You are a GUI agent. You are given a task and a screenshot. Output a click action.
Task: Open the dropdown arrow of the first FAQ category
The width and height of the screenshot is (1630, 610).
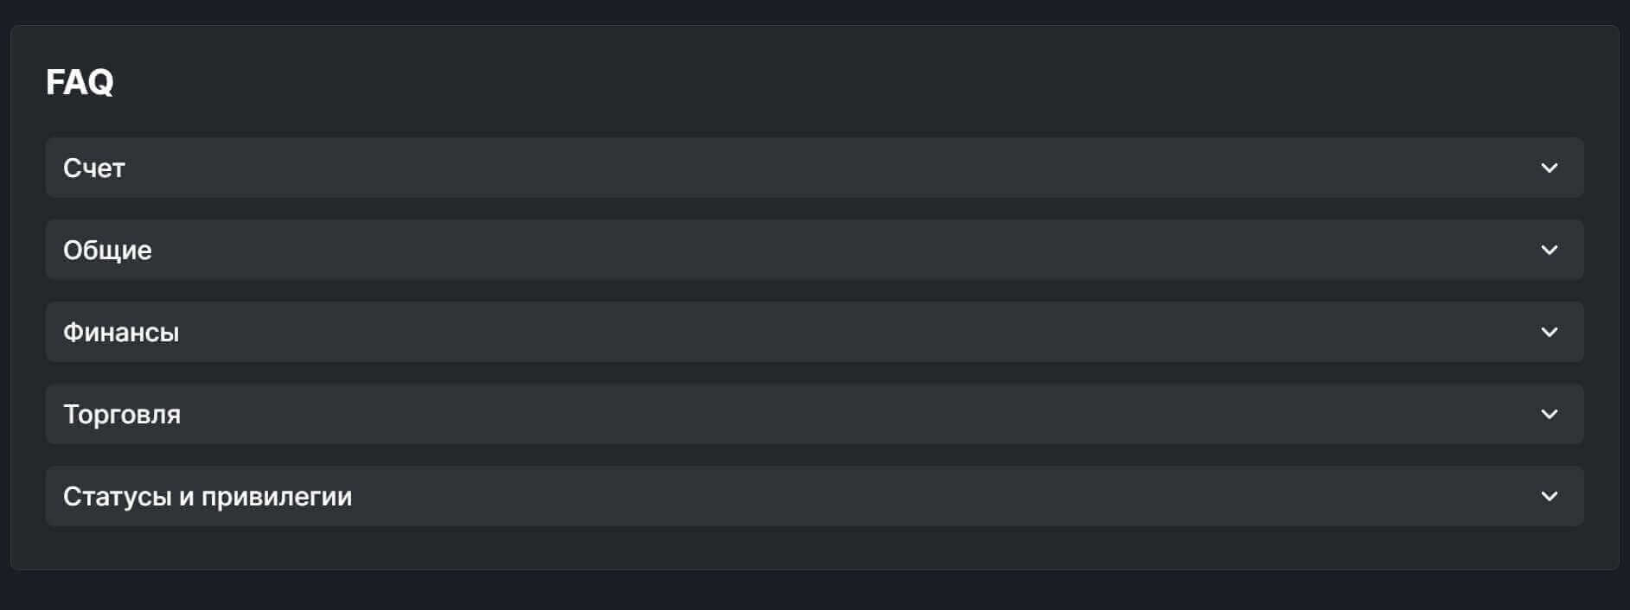click(x=1549, y=168)
